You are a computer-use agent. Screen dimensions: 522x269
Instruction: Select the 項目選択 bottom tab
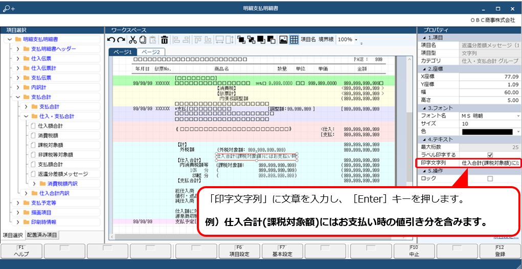[x=13, y=235]
